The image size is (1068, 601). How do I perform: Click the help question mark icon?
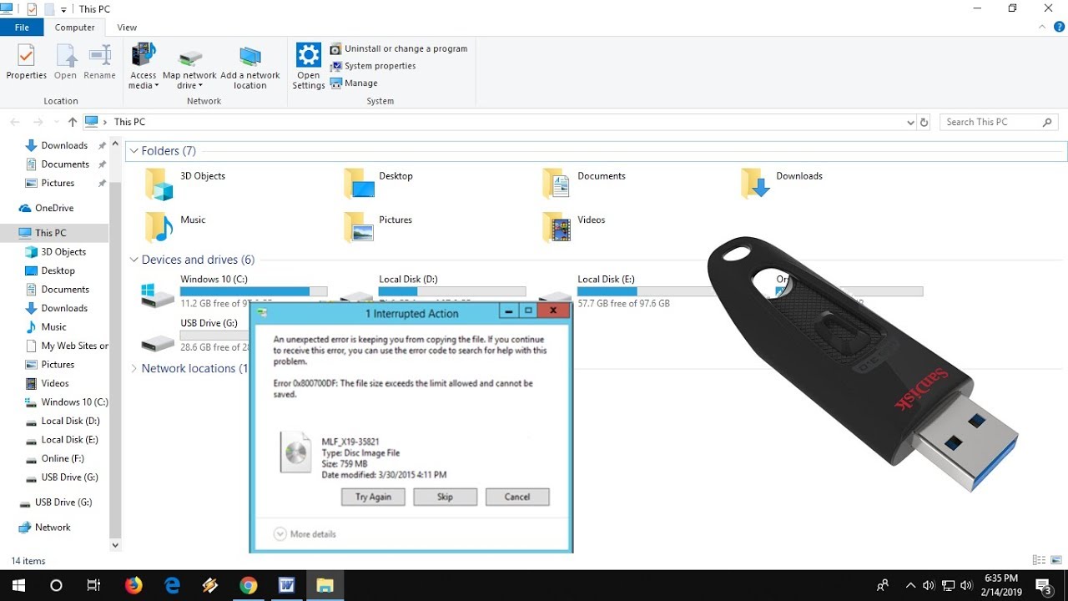(1060, 28)
